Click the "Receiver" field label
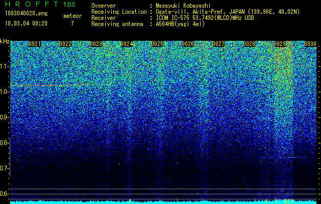 point(104,18)
